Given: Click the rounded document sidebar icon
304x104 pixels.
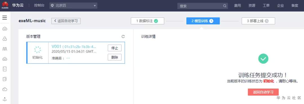Looking at the screenshot, I should click(5, 69).
